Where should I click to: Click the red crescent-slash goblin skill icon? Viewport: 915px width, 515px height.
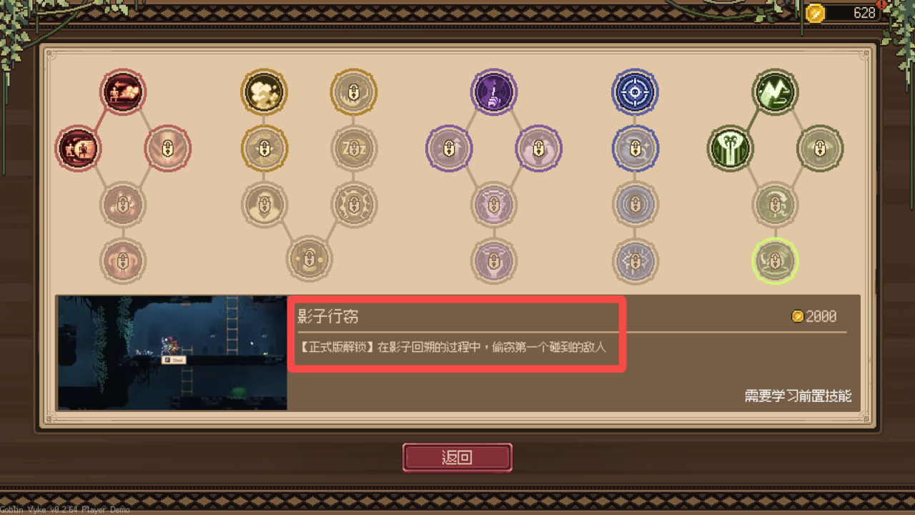[79, 149]
